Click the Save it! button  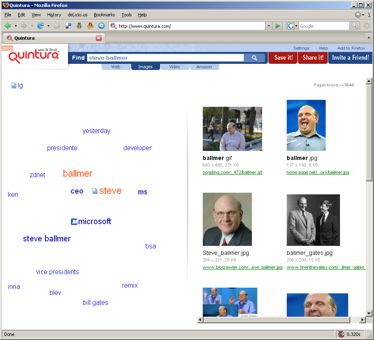(283, 58)
